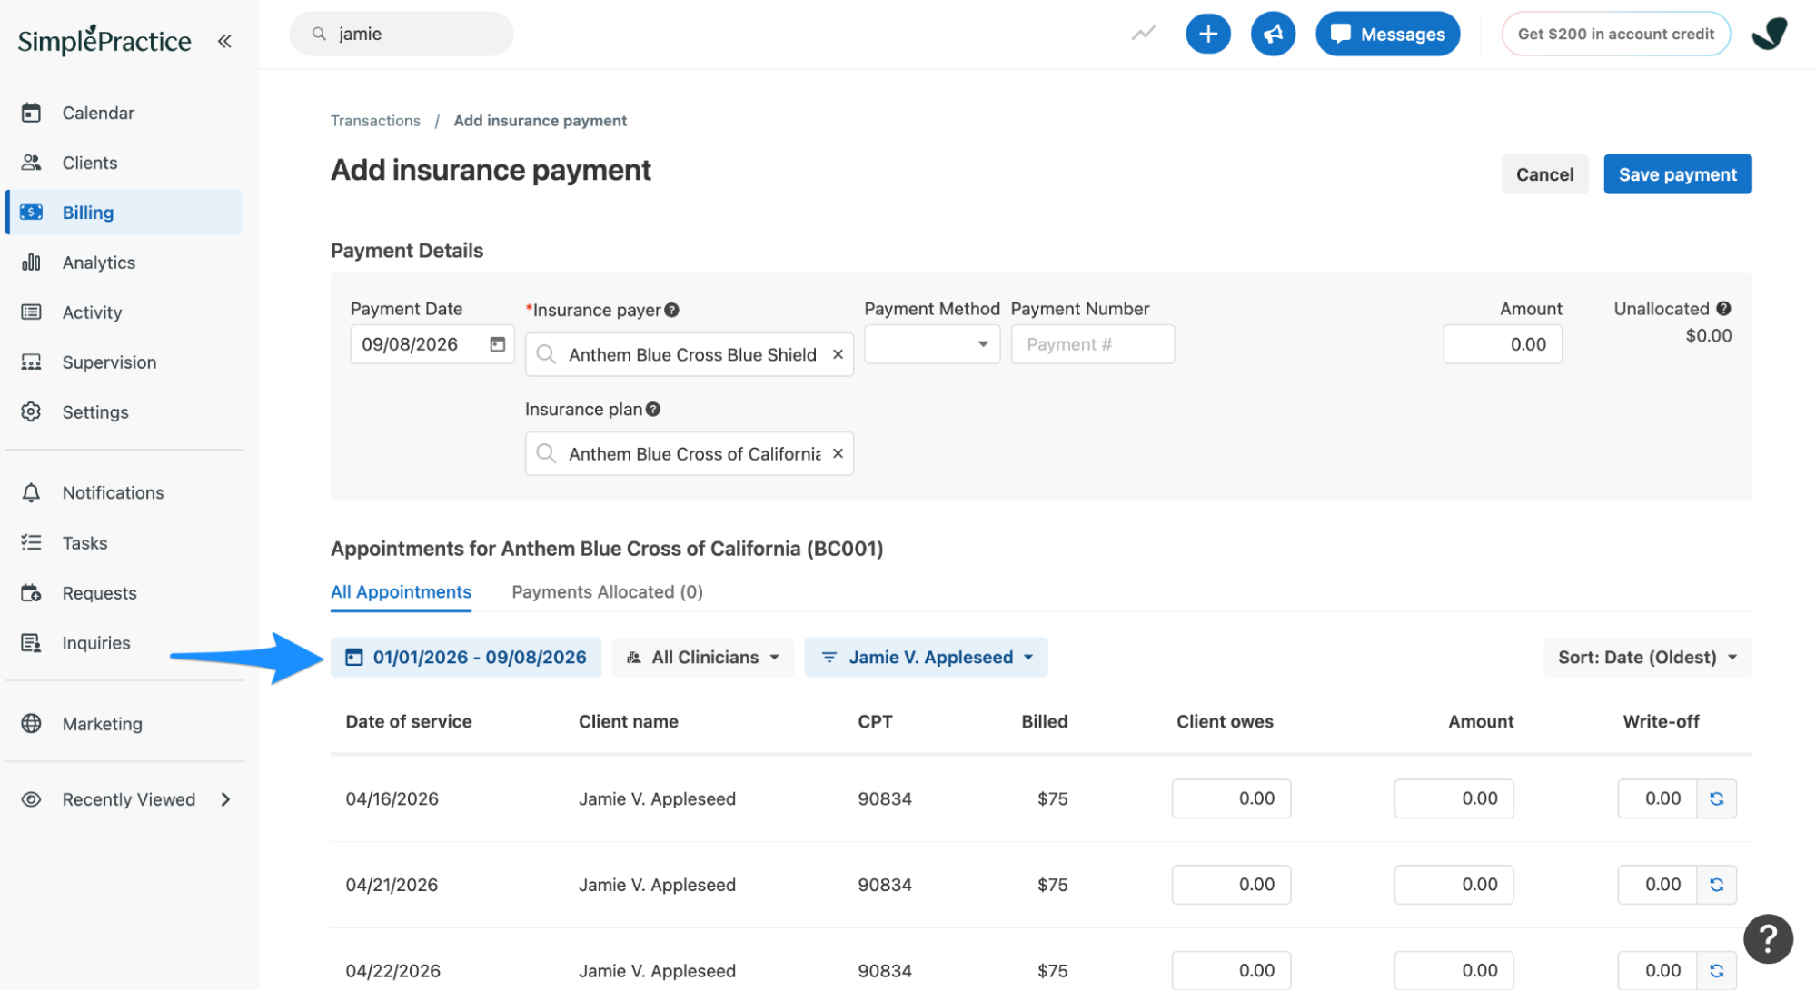Open the Jamie V. Appleseed client filter
This screenshot has height=991, width=1816.
pyautogui.click(x=926, y=657)
